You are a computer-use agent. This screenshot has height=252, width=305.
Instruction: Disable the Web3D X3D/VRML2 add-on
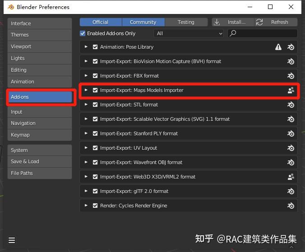click(95, 177)
